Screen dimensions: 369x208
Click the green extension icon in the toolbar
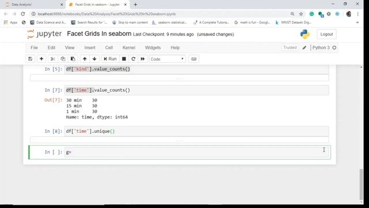click(x=311, y=14)
